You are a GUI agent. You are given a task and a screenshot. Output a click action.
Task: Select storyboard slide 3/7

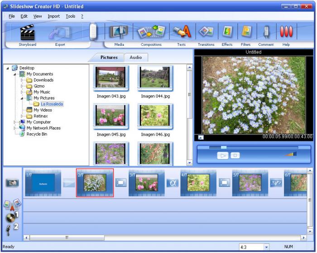(147, 183)
